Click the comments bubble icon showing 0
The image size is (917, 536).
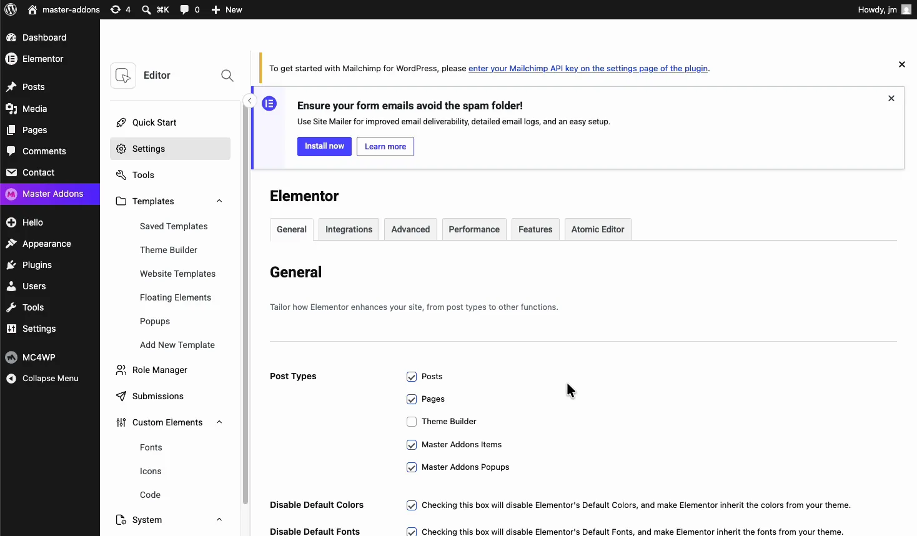click(x=185, y=9)
